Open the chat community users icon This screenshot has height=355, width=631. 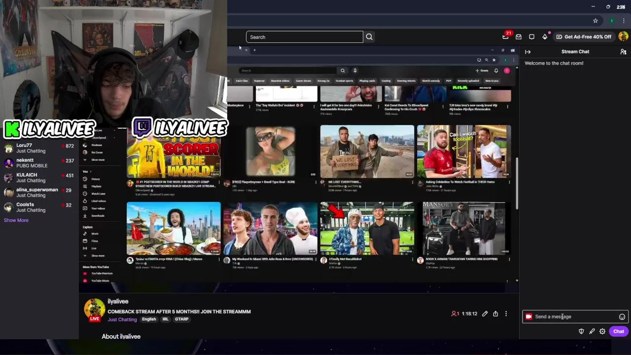[x=623, y=52]
